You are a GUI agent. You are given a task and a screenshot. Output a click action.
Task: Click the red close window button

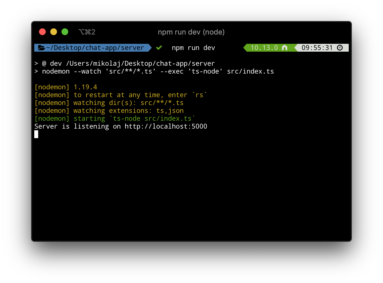pyautogui.click(x=42, y=32)
